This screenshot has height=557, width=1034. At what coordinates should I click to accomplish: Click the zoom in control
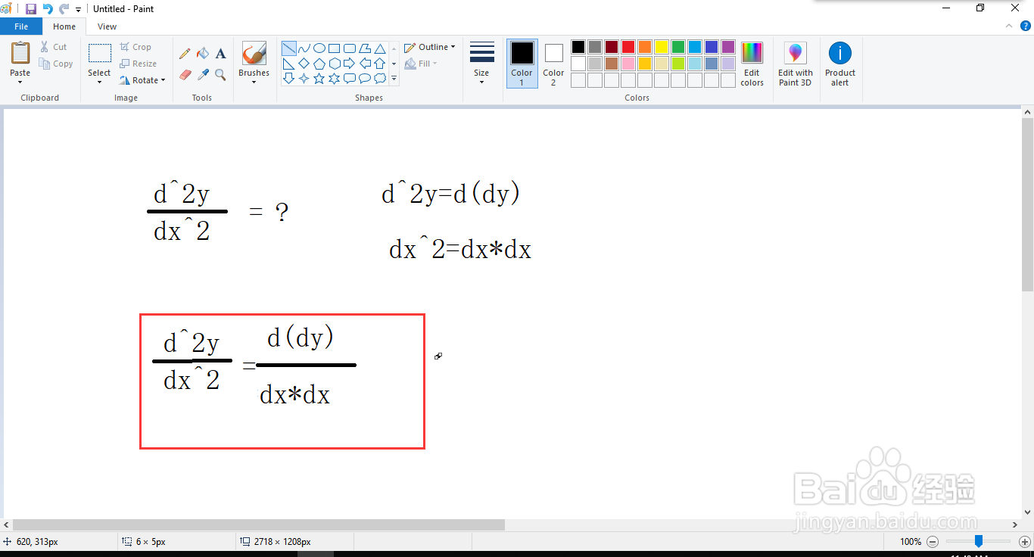coord(1023,541)
